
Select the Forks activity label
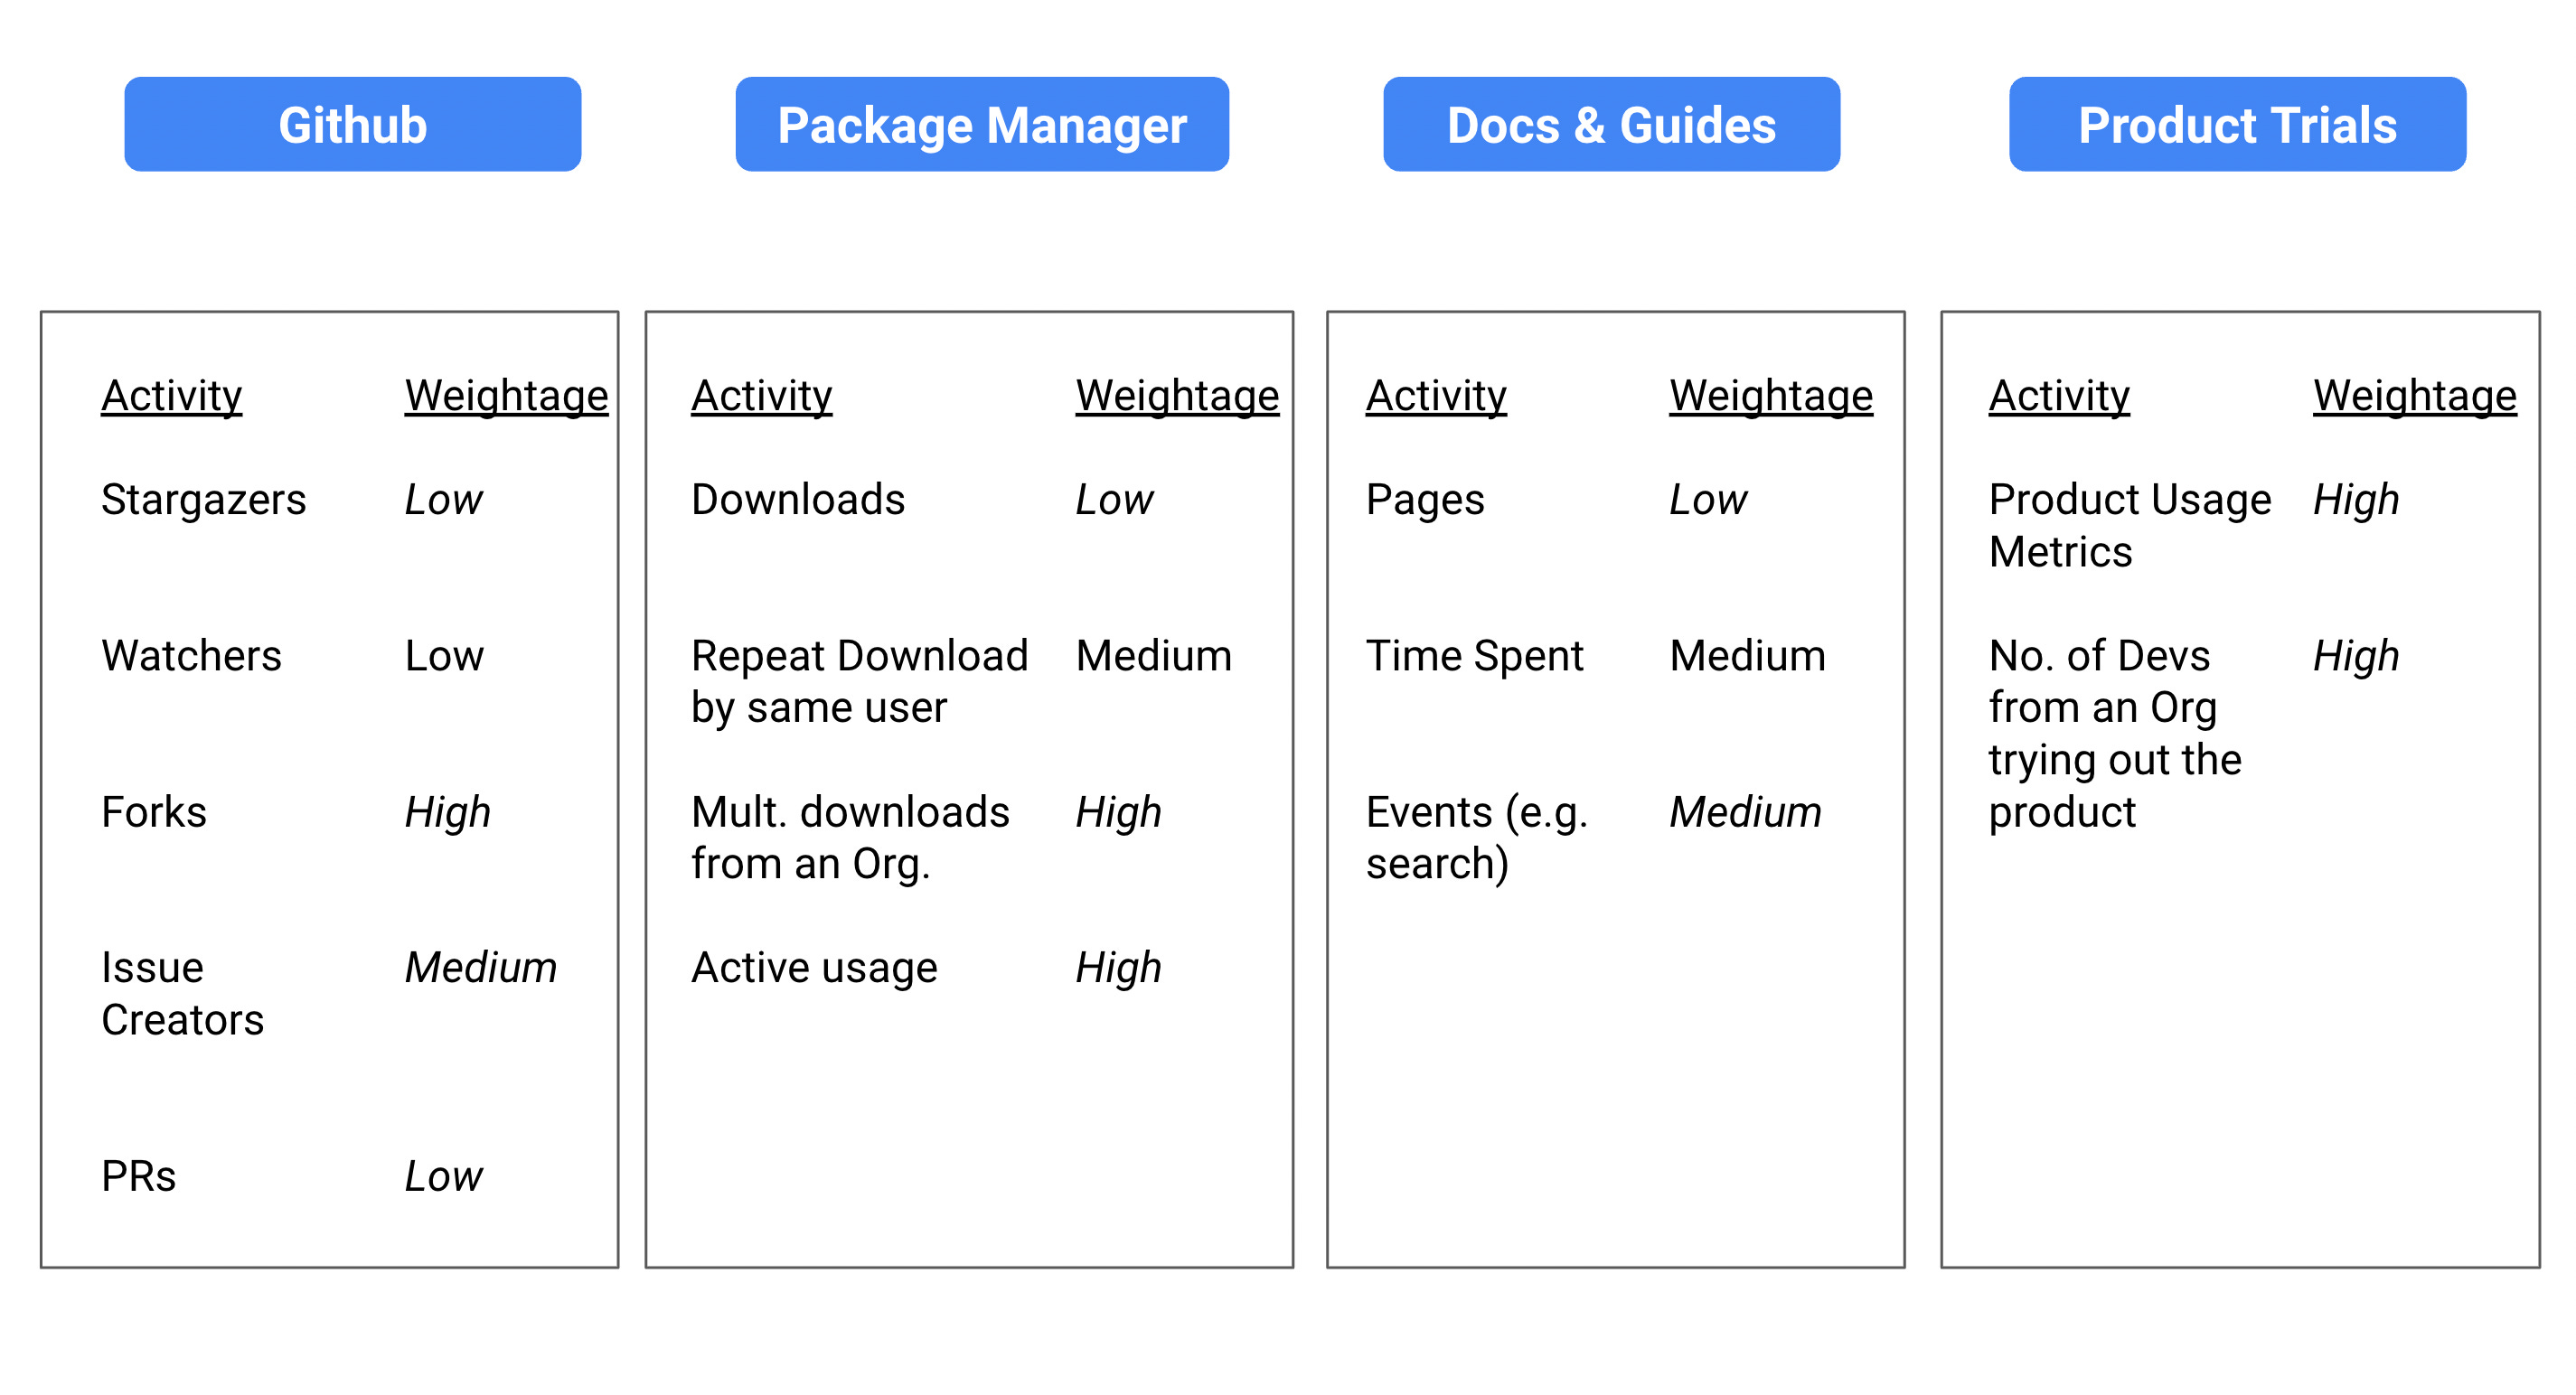click(154, 811)
